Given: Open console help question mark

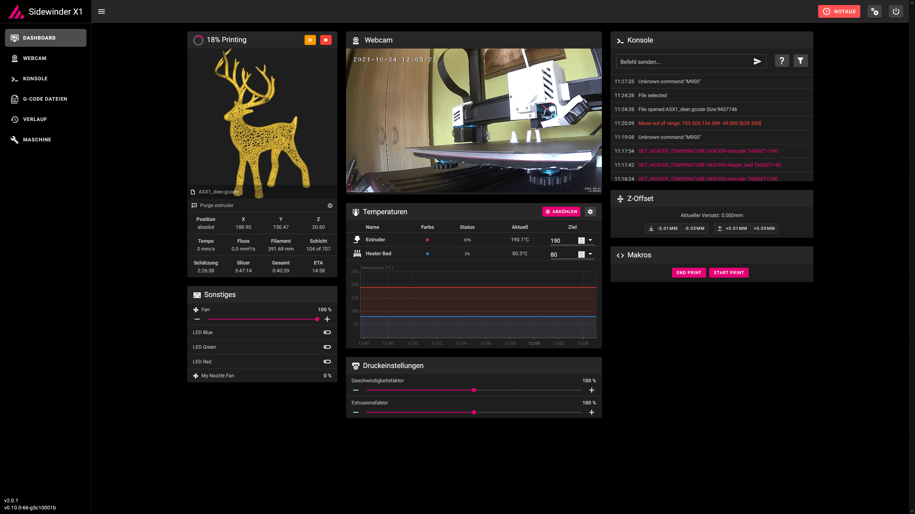Looking at the screenshot, I should coord(782,61).
